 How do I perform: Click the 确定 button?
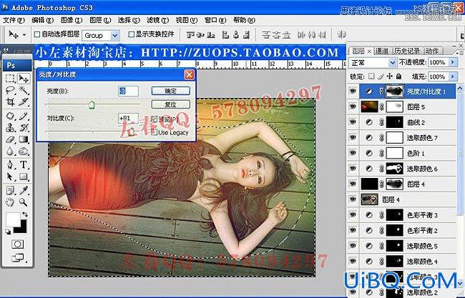pos(170,91)
